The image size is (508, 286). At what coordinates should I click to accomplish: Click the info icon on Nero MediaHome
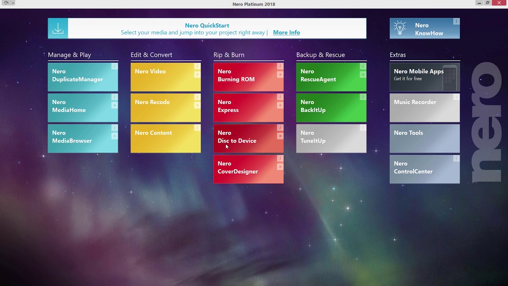click(x=114, y=97)
